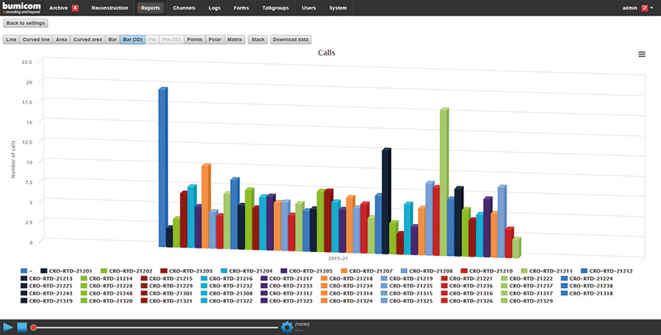Click the playback position slider handle
Screen dimensions: 661x335
33,327
